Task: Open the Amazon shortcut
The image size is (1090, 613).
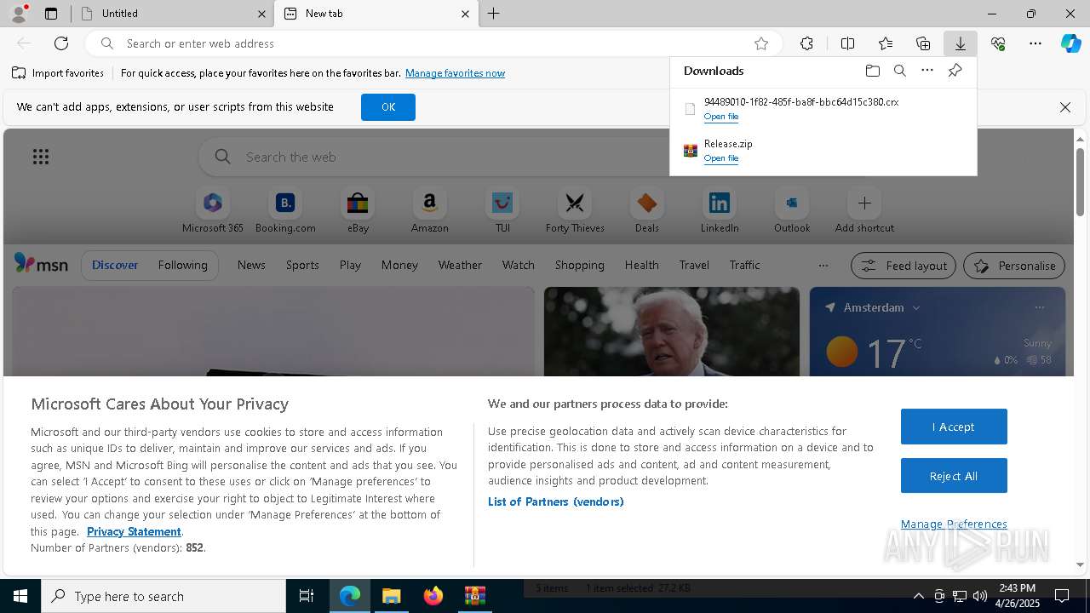Action: (x=430, y=211)
